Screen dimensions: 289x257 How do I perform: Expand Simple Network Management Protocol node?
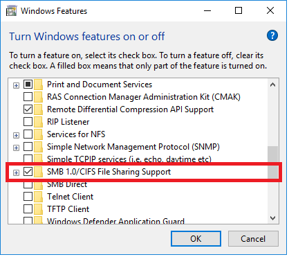click(x=16, y=148)
